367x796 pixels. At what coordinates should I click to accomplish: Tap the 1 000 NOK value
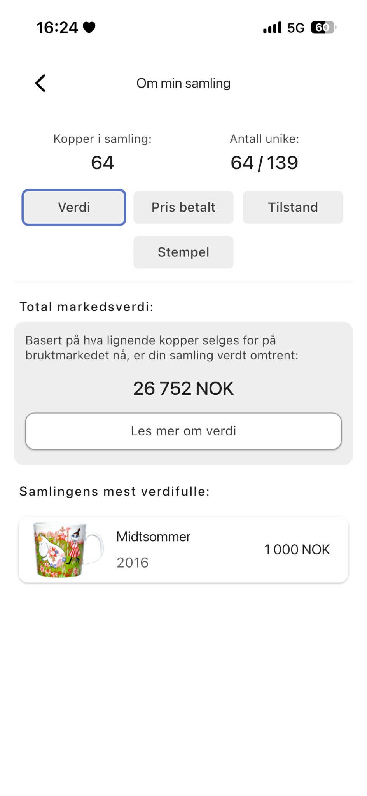[297, 550]
